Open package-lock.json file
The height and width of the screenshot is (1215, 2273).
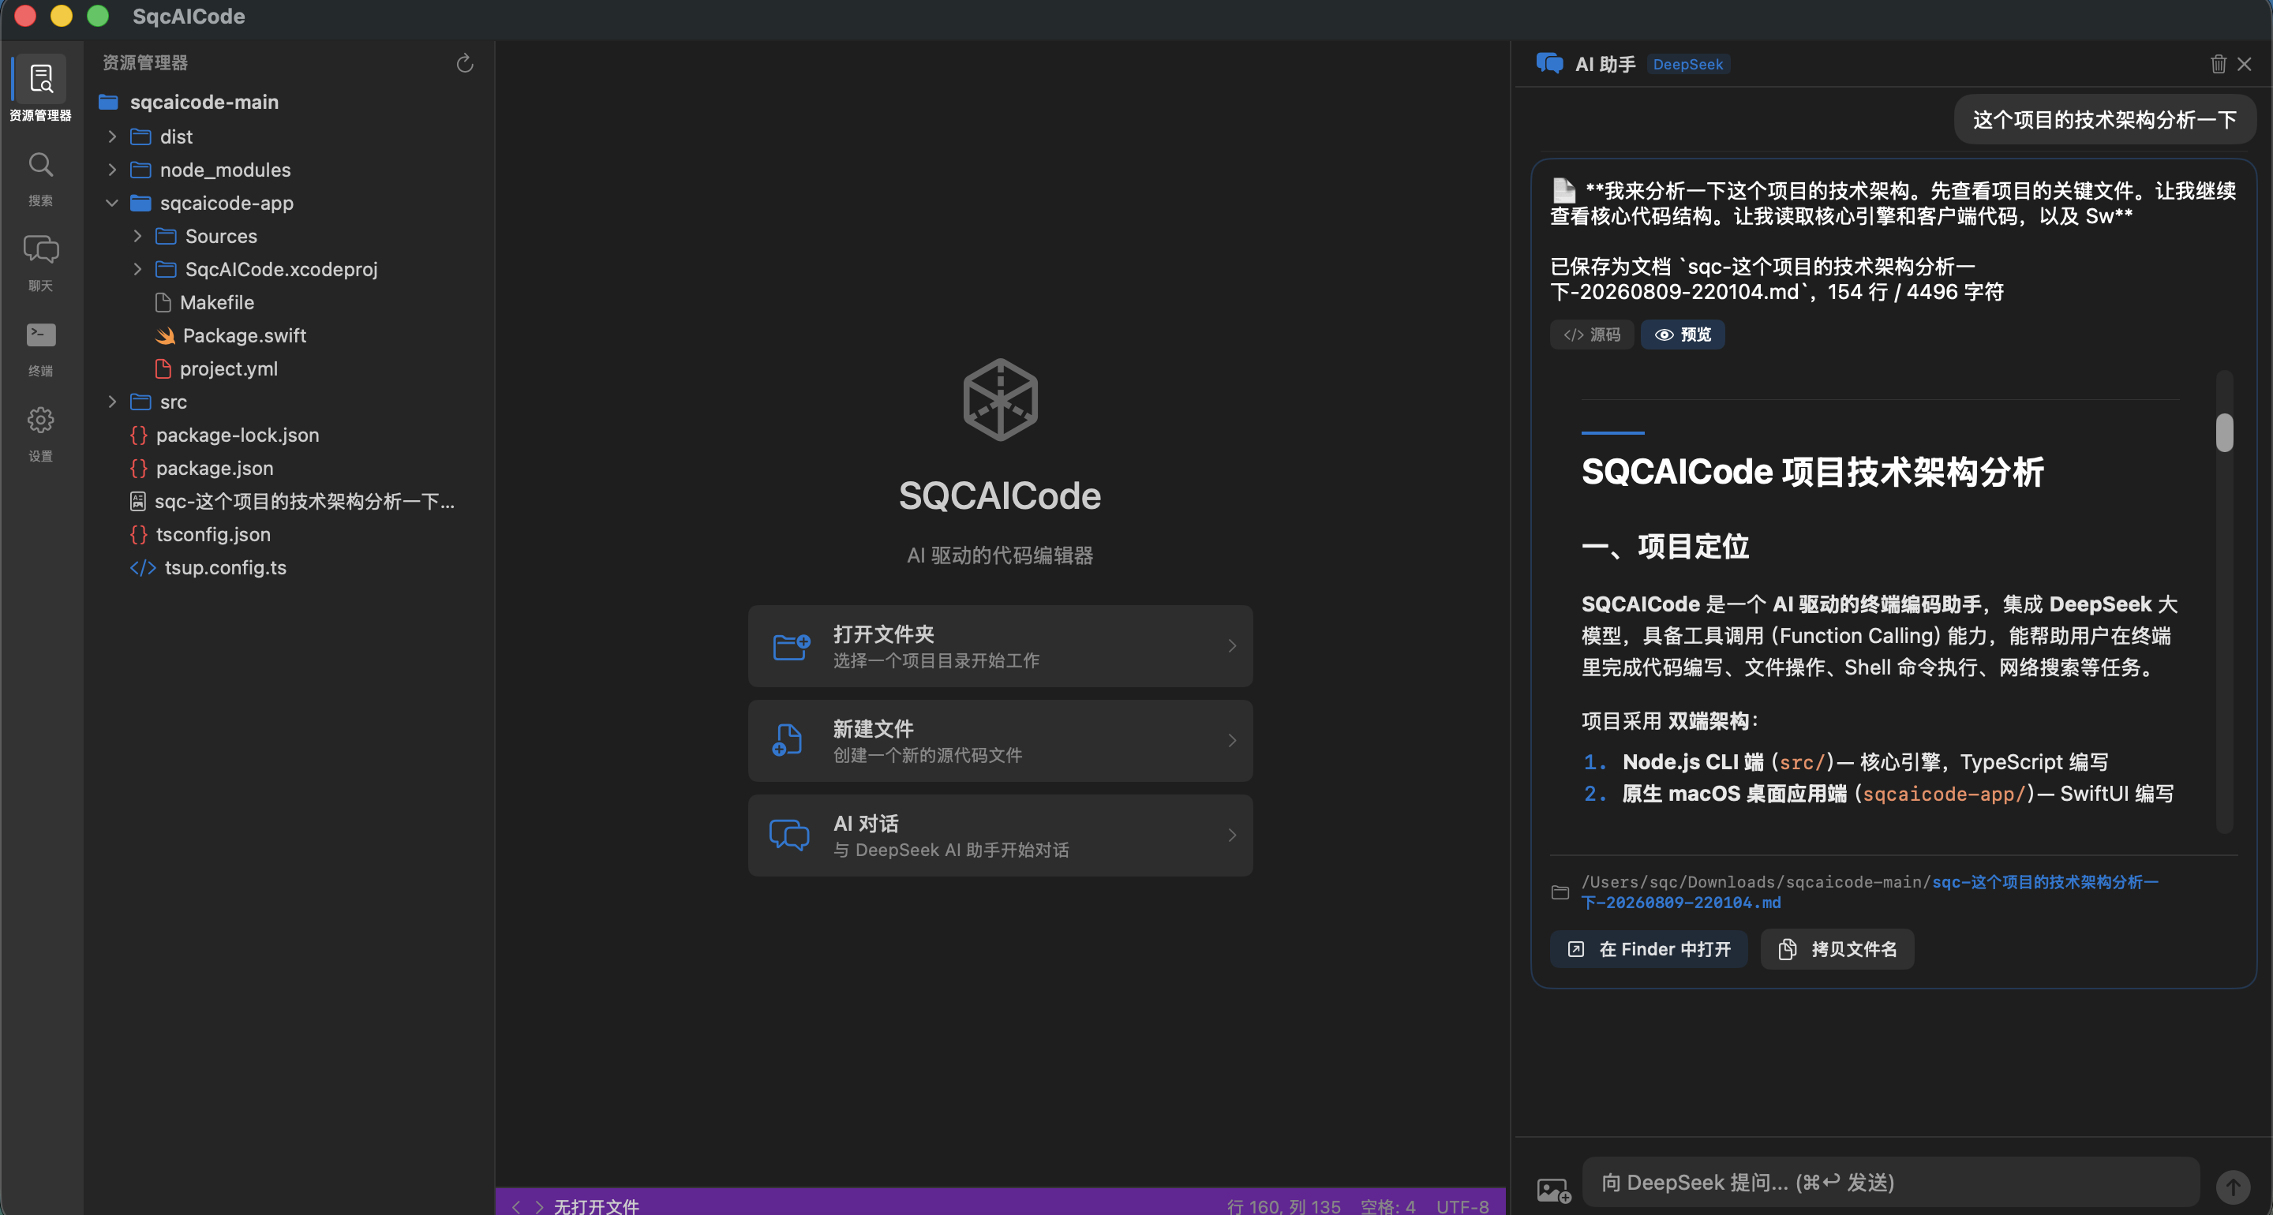coord(238,435)
